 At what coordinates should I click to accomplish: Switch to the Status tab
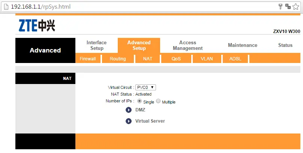[x=285, y=45]
